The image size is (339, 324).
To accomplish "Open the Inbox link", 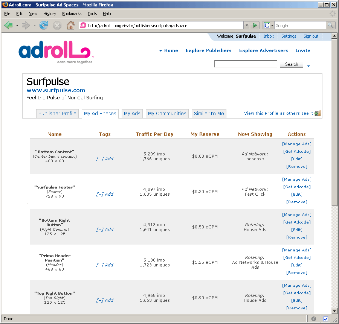I will (269, 36).
